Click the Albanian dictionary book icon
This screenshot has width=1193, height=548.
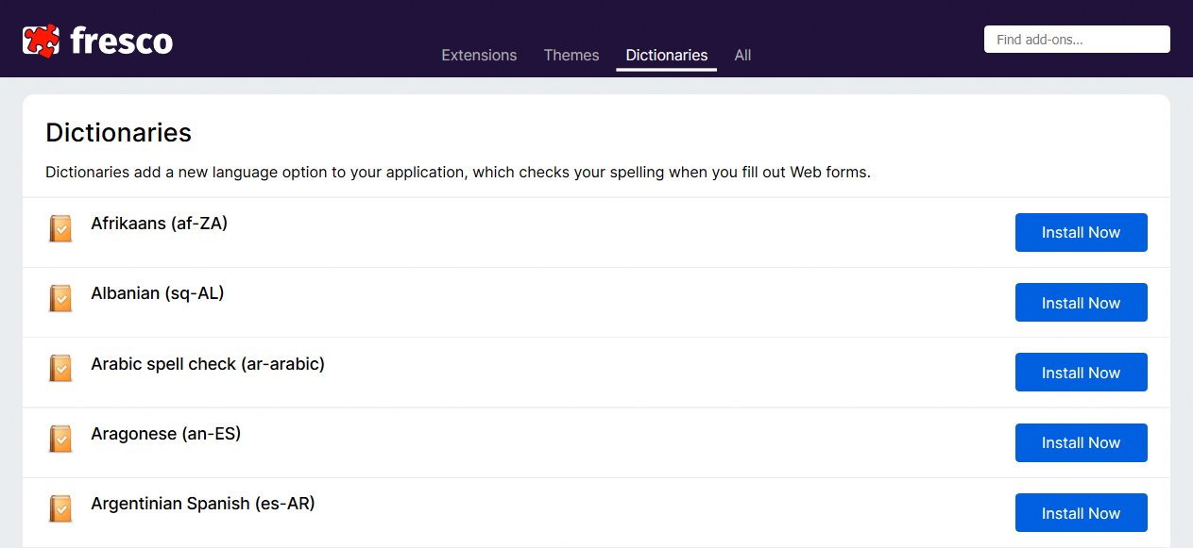pyautogui.click(x=60, y=299)
